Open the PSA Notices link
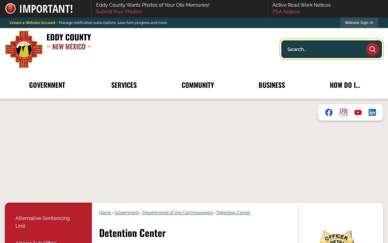Viewport: 388px width, 243px height. (x=286, y=12)
